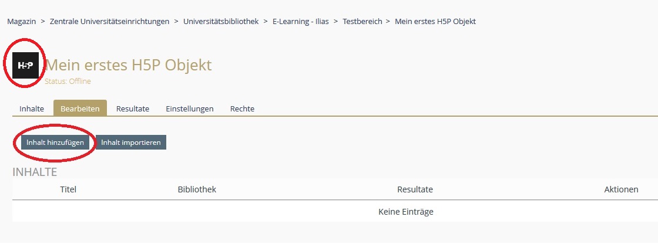Go to the Einstellungen tab
This screenshot has width=658, height=244.
(x=190, y=109)
